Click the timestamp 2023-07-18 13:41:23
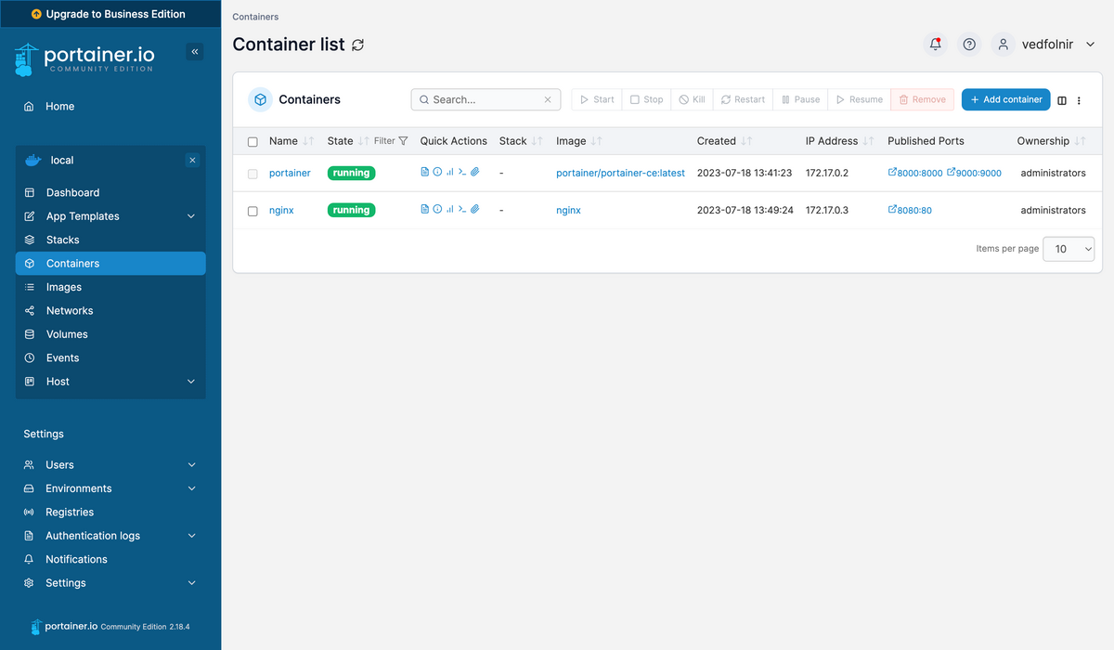 pos(745,173)
